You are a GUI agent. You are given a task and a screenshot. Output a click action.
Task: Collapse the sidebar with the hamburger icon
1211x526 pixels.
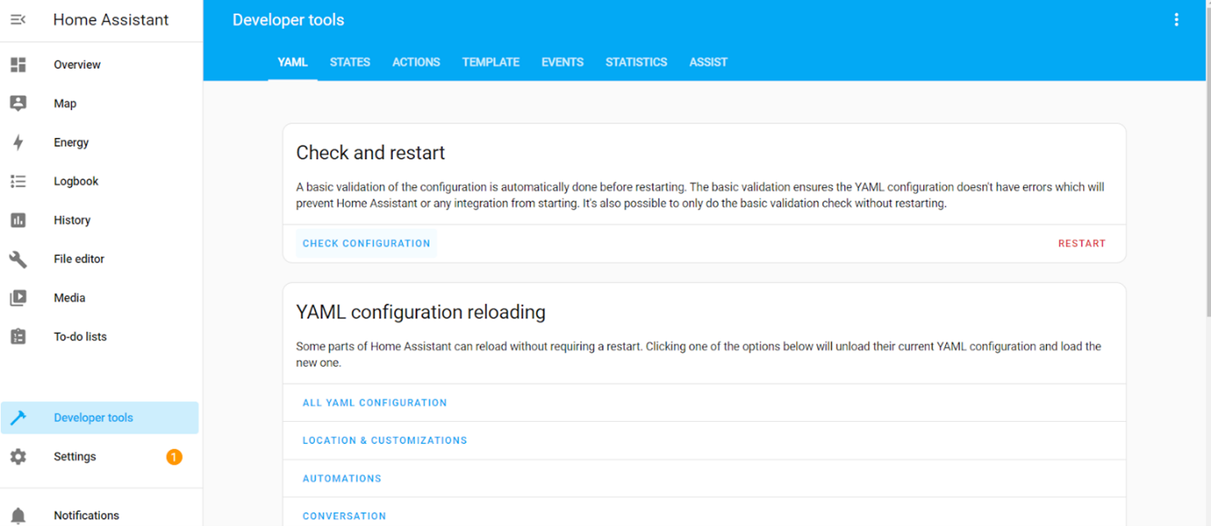click(x=18, y=19)
